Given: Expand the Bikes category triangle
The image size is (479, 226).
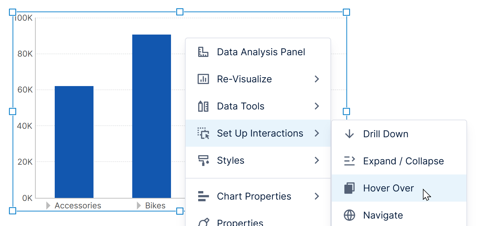Looking at the screenshot, I should (x=139, y=205).
